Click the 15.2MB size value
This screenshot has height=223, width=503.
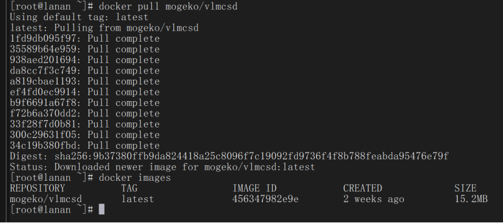point(471,199)
